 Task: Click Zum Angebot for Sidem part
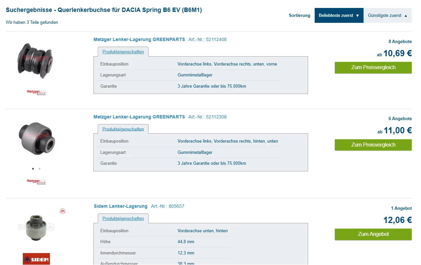(373, 234)
